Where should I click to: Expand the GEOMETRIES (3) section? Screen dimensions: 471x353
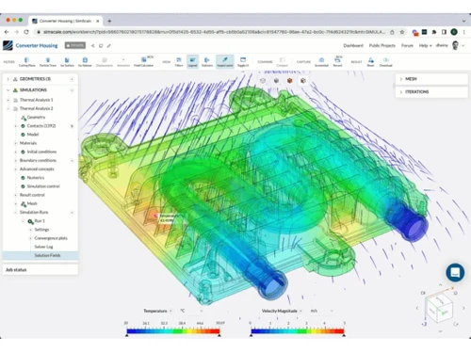coord(8,79)
